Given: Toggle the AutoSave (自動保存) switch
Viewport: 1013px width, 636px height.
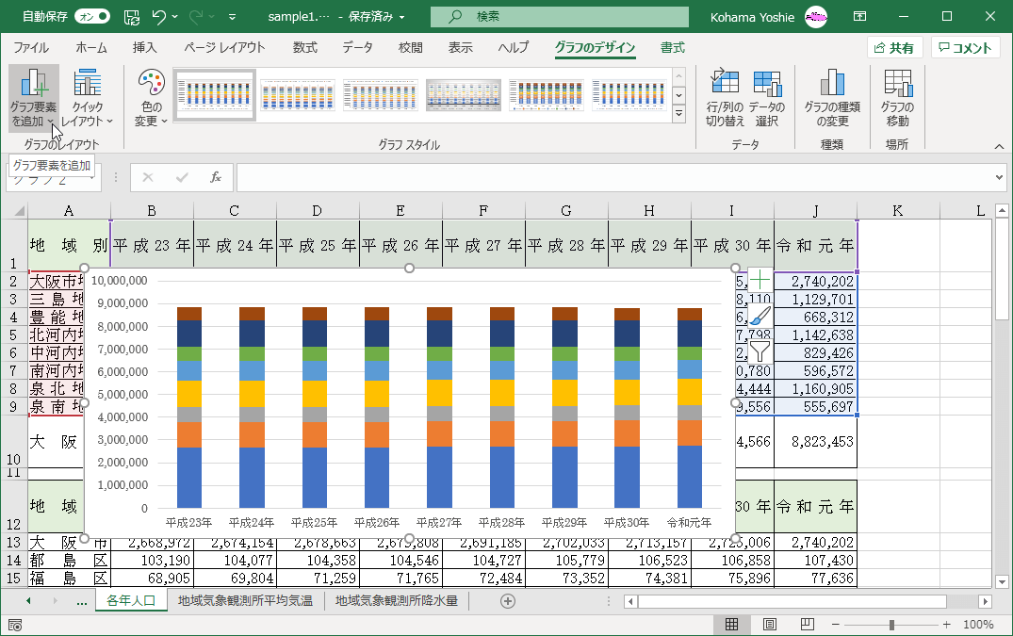Looking at the screenshot, I should (91, 16).
